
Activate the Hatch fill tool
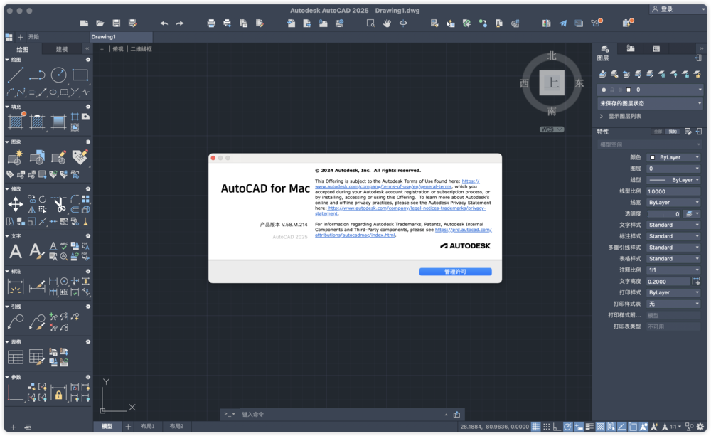click(x=16, y=122)
